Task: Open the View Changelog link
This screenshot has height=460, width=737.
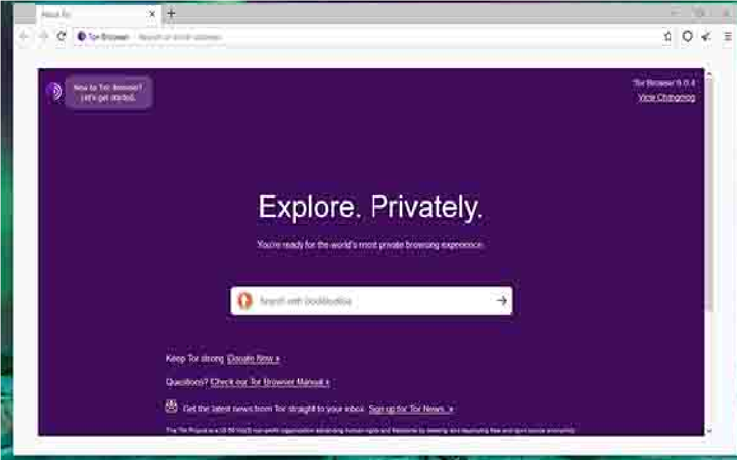Action: tap(667, 98)
